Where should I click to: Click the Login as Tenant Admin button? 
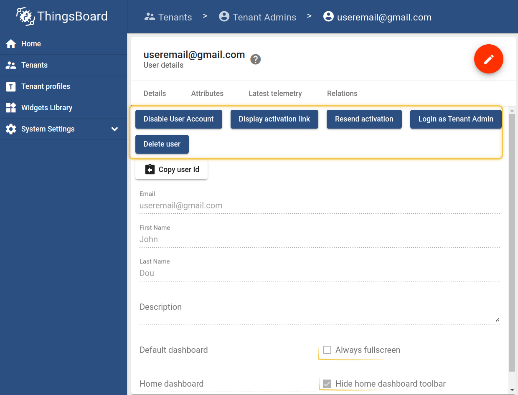(456, 119)
